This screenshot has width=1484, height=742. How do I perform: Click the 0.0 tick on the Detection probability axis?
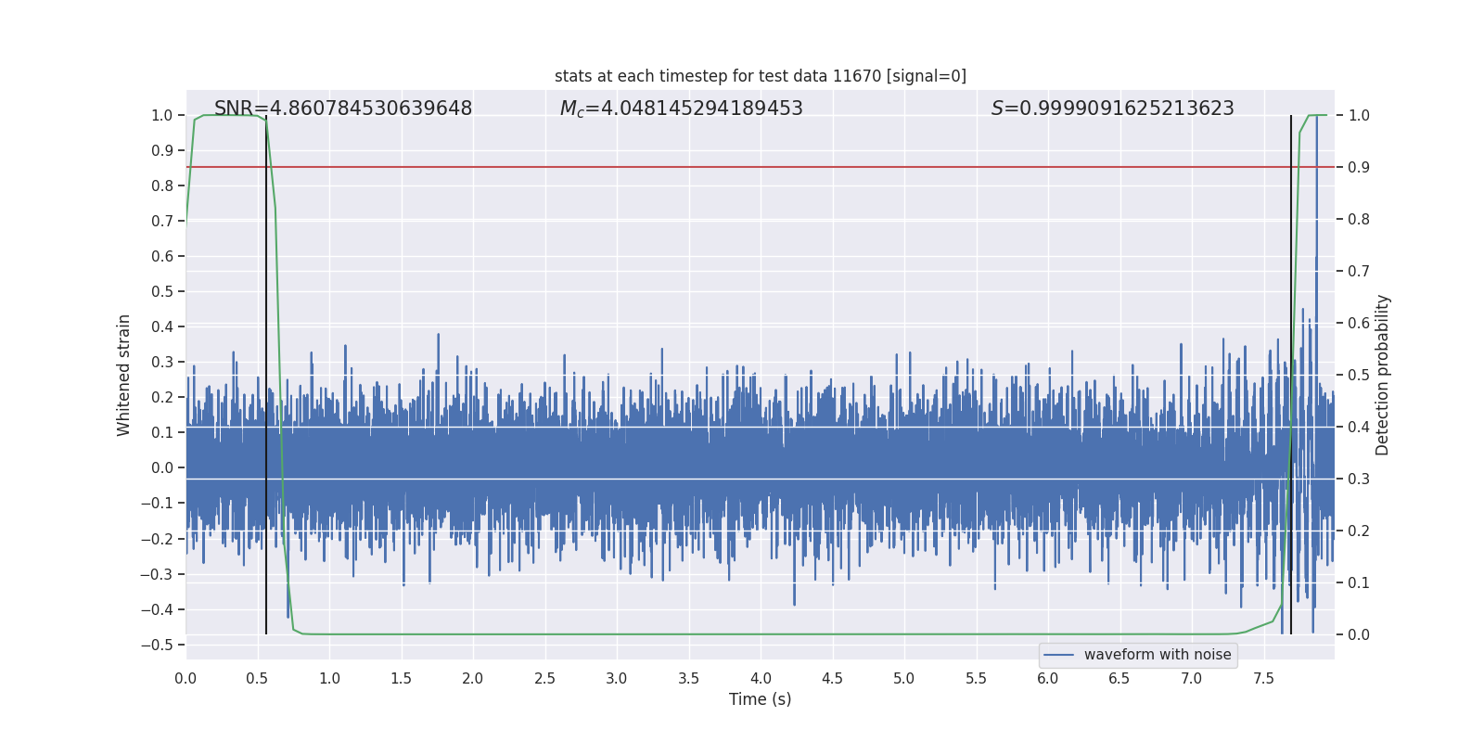[1359, 634]
